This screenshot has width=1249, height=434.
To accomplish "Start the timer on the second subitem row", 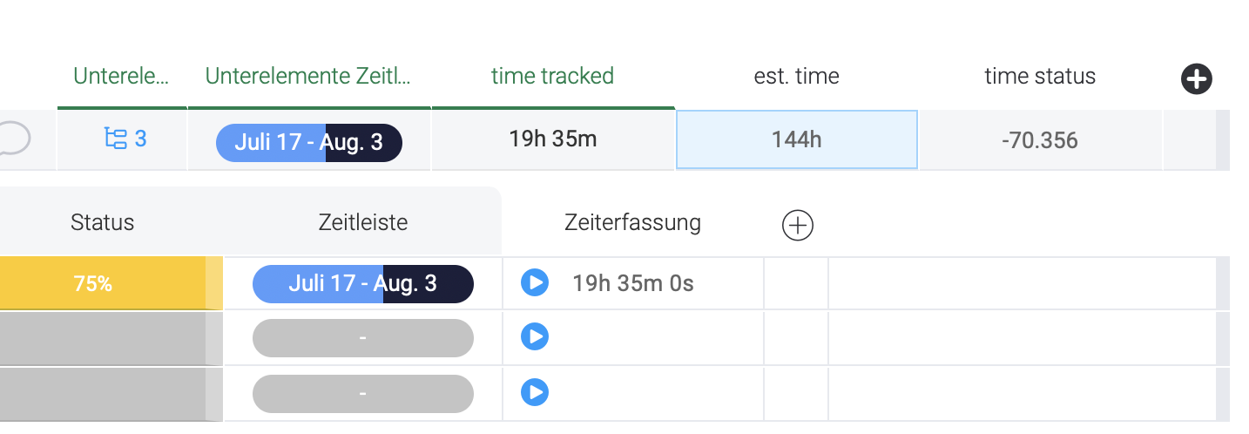I will 535,337.
